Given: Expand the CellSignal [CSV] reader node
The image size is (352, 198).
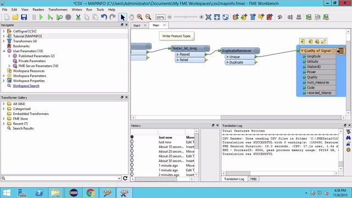Looking at the screenshot, I should tap(4, 31).
